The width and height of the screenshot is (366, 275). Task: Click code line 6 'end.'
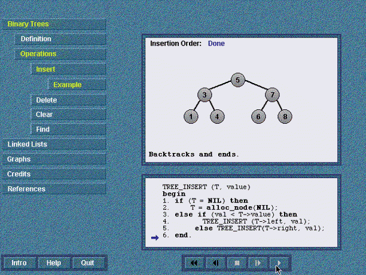[x=177, y=235]
